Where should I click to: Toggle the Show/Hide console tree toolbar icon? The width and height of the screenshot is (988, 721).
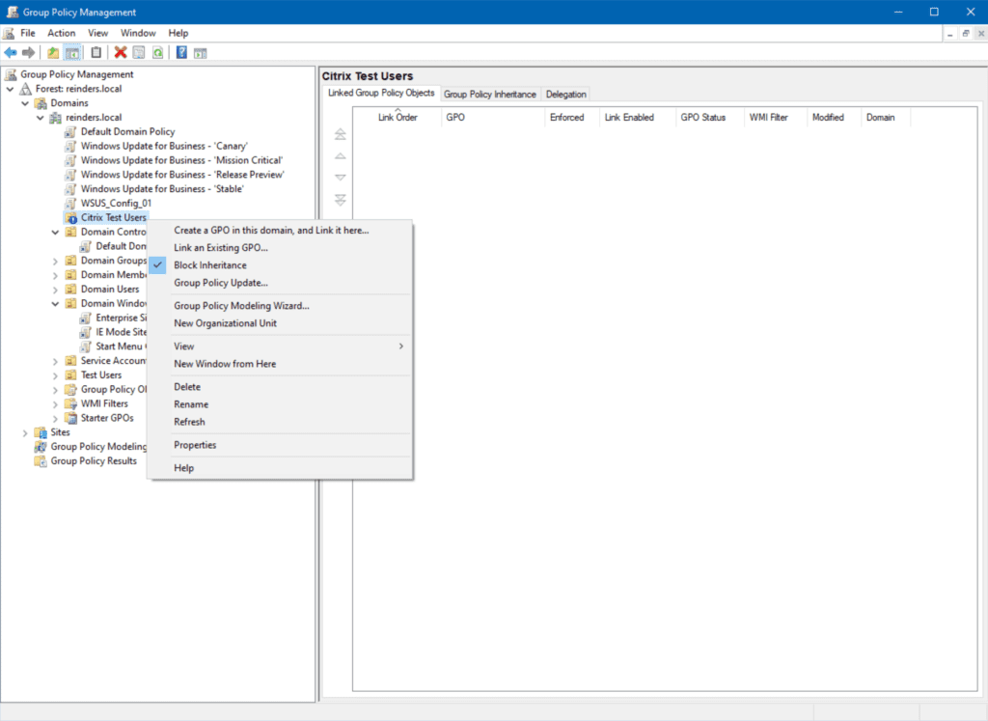pyautogui.click(x=71, y=52)
